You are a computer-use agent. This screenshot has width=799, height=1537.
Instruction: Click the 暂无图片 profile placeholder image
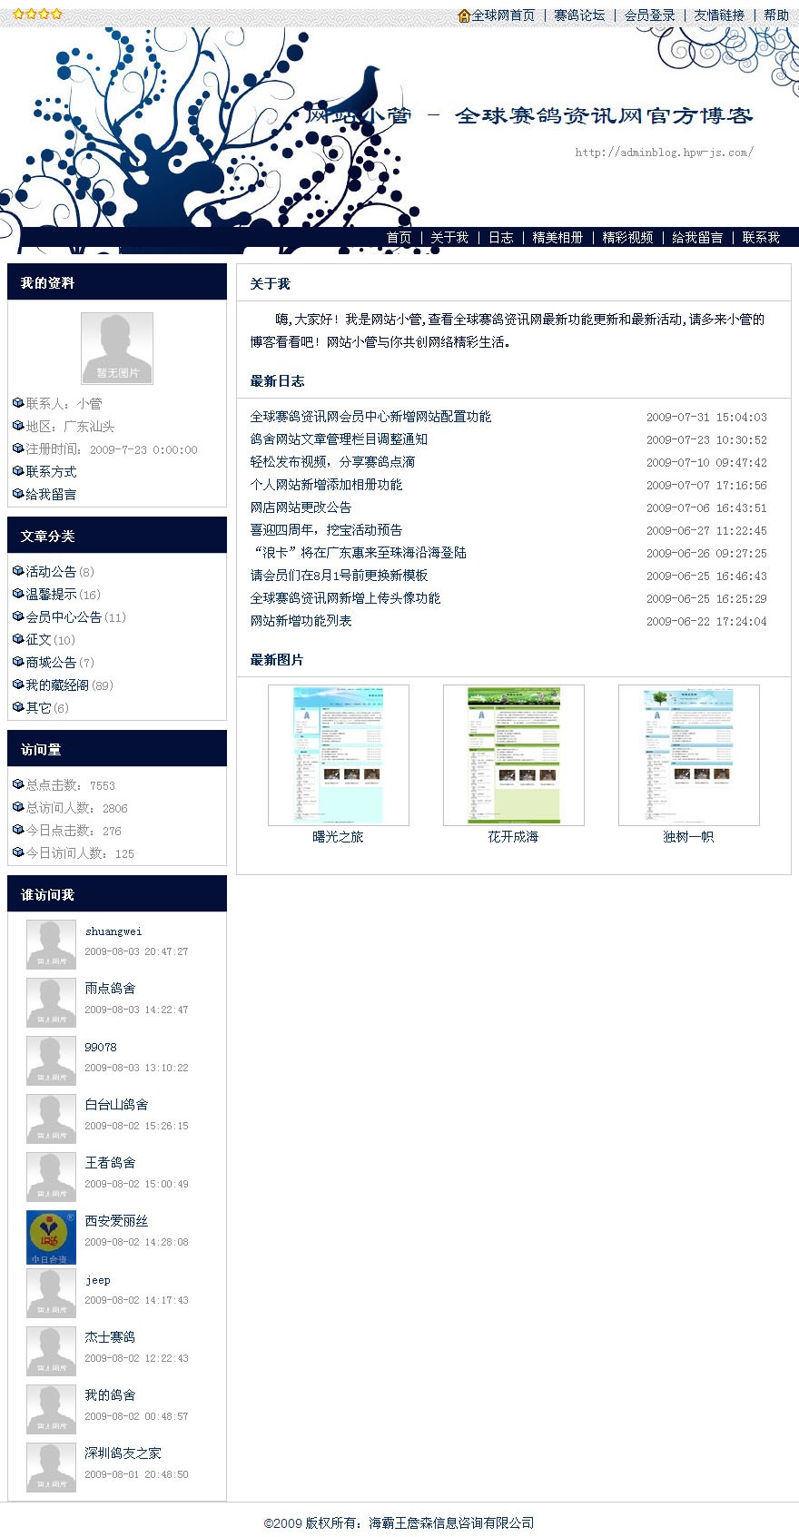117,349
